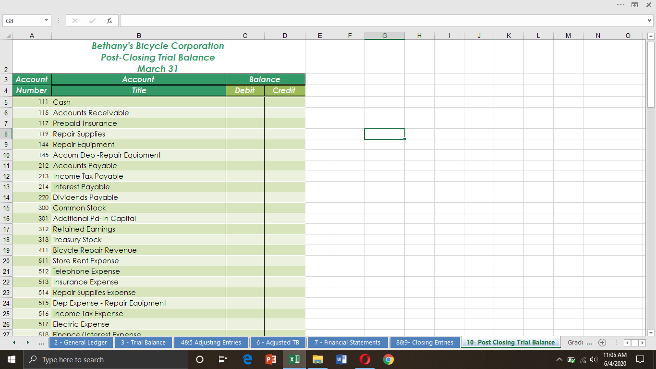Click the Name Box showing G8
Viewport: 656px width, 369px height.
point(23,21)
